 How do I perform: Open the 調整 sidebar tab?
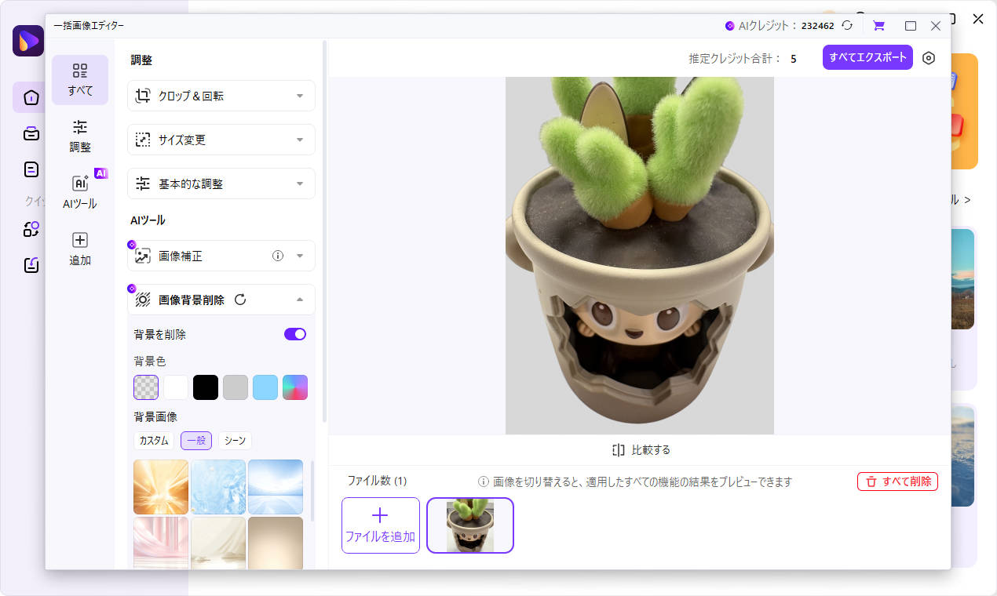tap(80, 136)
